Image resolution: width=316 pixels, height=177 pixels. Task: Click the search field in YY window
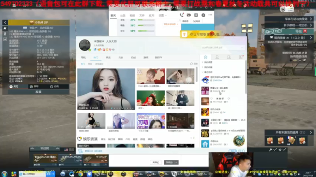coord(222,48)
